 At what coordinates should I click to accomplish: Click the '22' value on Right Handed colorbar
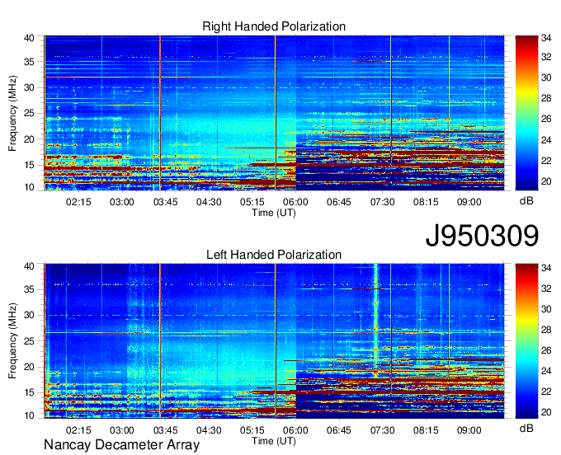546,161
